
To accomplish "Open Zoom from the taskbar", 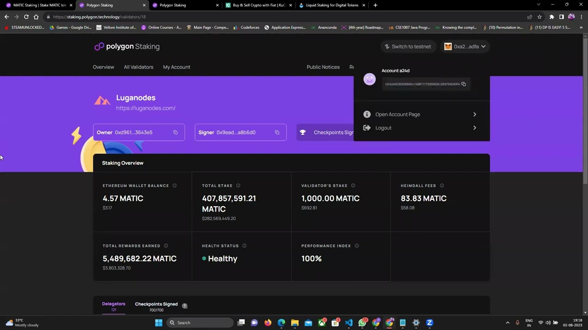I will [430, 323].
